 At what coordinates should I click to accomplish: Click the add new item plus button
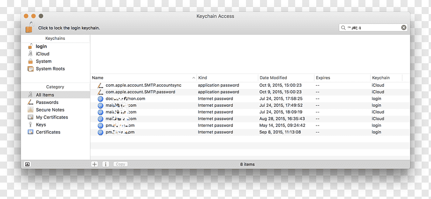pyautogui.click(x=95, y=164)
